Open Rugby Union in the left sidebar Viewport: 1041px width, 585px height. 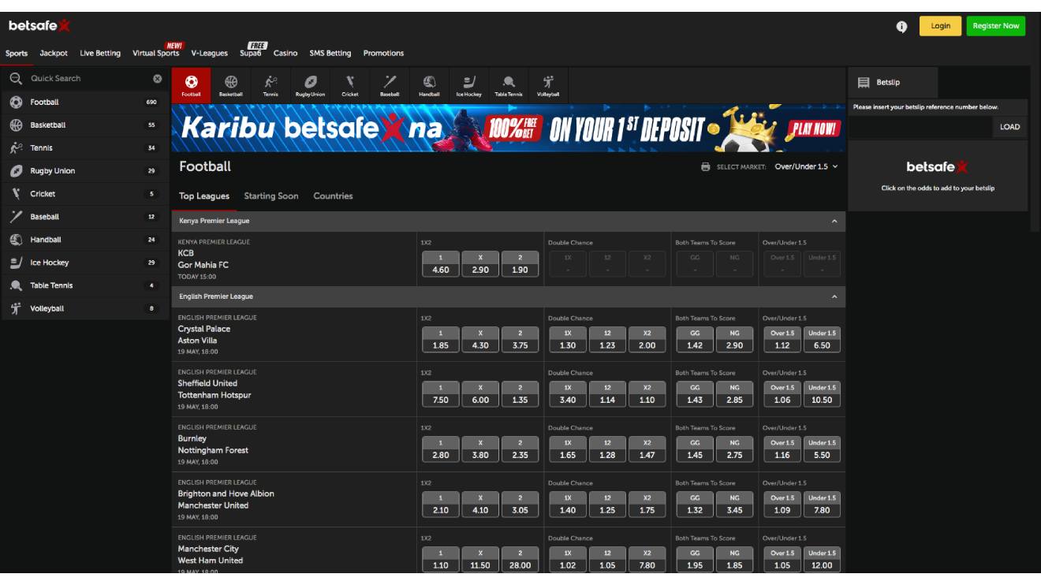click(x=84, y=171)
